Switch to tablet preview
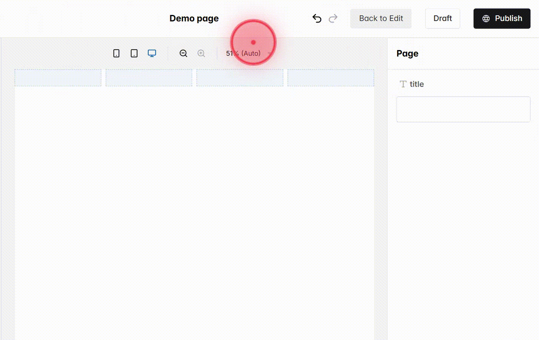This screenshot has width=539, height=340. click(x=134, y=53)
